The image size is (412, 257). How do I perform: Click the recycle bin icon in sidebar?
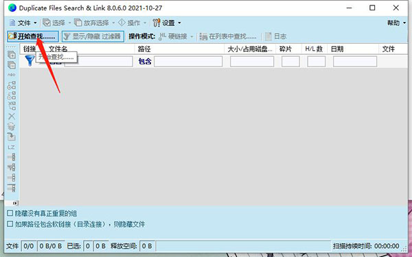[x=11, y=126]
